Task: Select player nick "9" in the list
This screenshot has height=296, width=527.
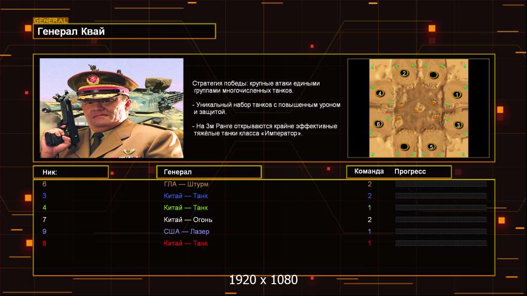Action: (44, 231)
